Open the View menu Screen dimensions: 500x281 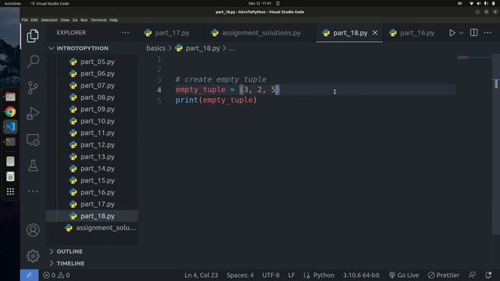[65, 20]
